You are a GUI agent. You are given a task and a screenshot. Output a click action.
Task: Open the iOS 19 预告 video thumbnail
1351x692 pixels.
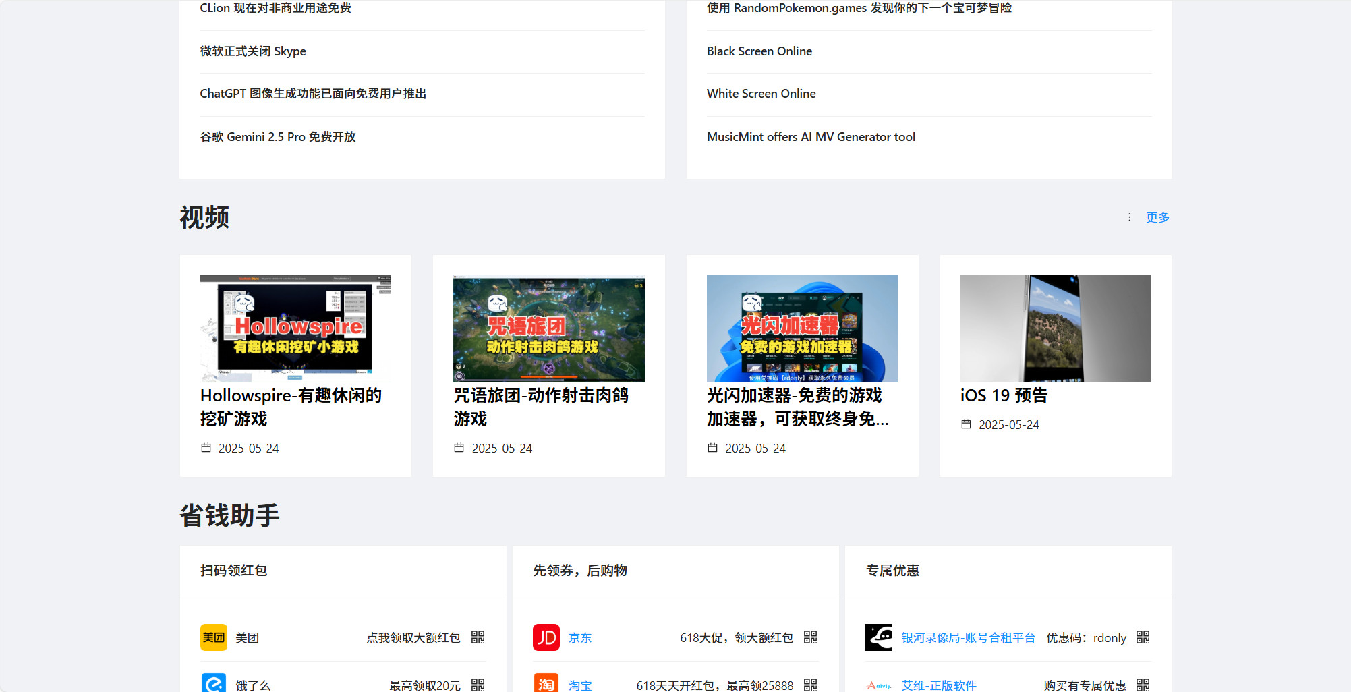tap(1056, 328)
